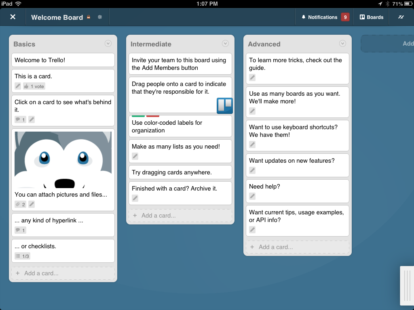Open the Boards list
Viewport: 414px width, 310px height.
pyautogui.click(x=372, y=17)
